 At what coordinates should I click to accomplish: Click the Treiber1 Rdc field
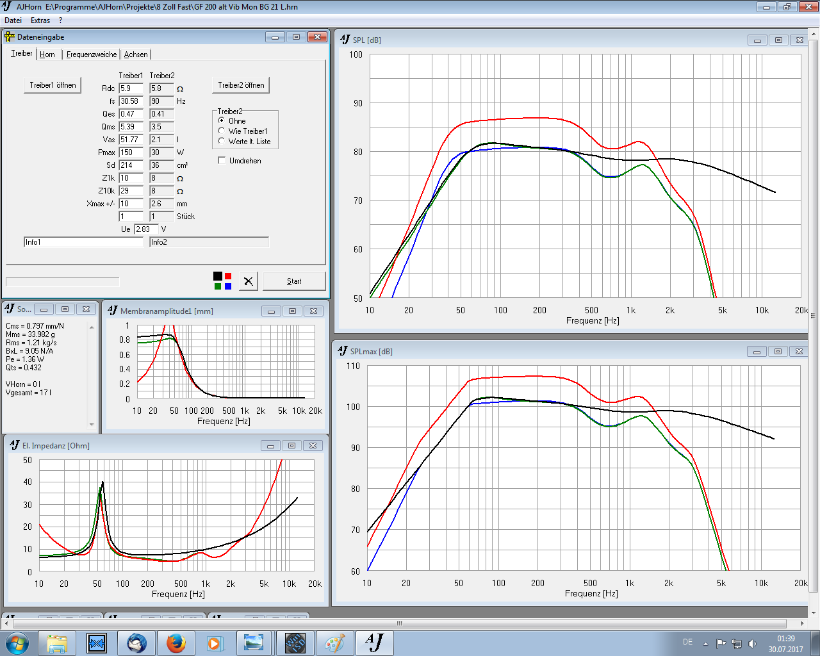pos(131,88)
